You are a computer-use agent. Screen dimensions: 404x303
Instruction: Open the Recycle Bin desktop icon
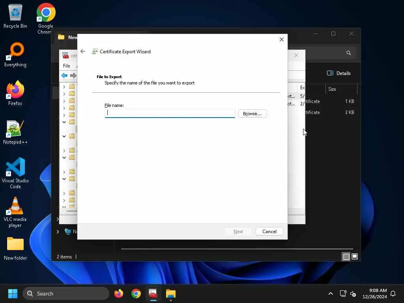pyautogui.click(x=15, y=16)
